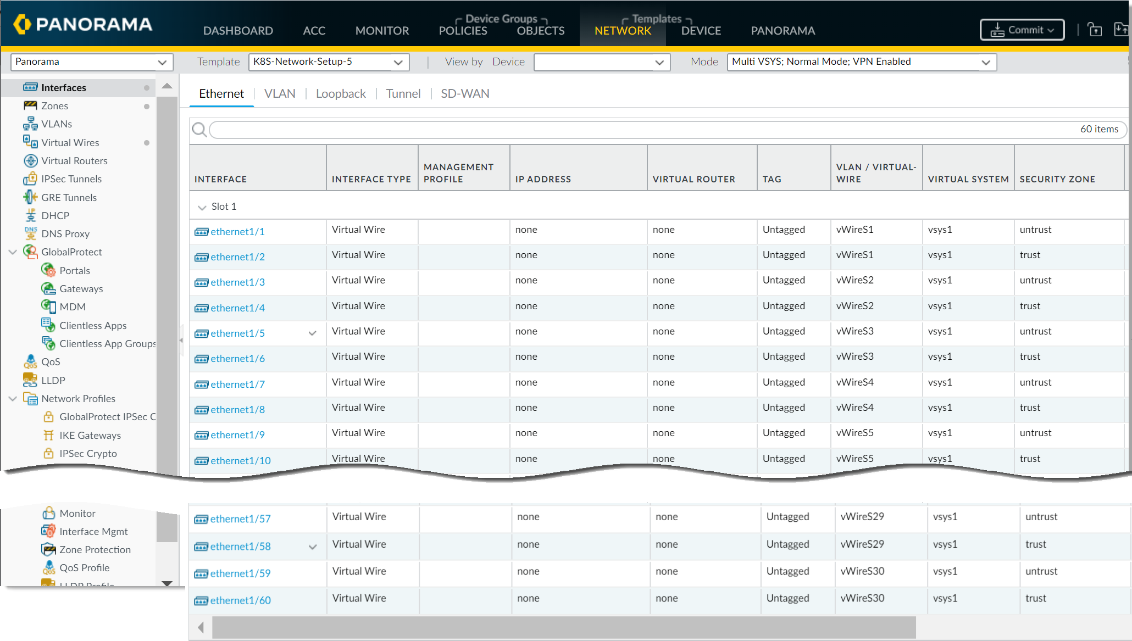This screenshot has height=641, width=1132.
Task: Open the ethernet1/5 row dropdown arrow
Action: point(312,333)
